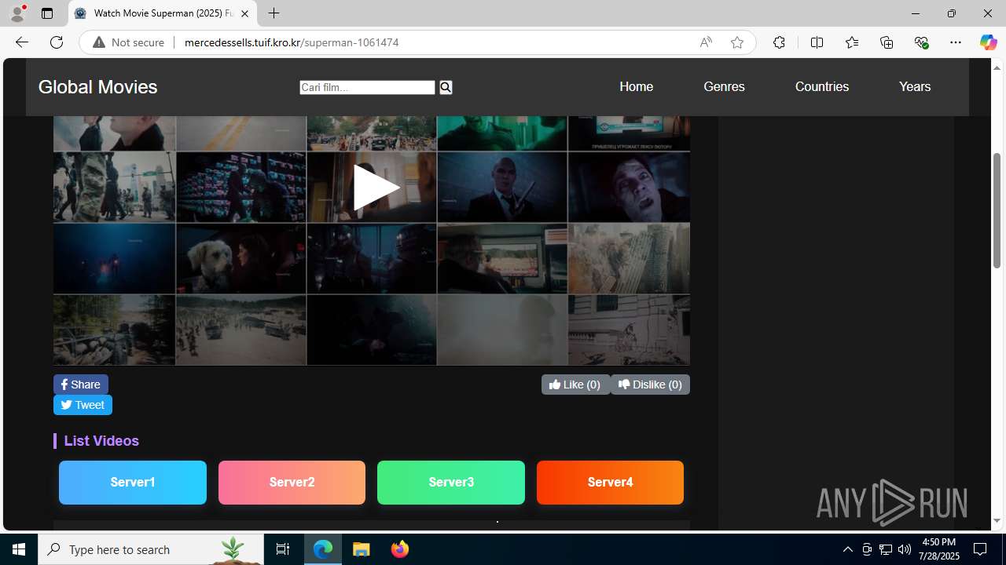Screen dimensions: 1006x565
Task: Click the List Videos heading
Action: point(101,441)
